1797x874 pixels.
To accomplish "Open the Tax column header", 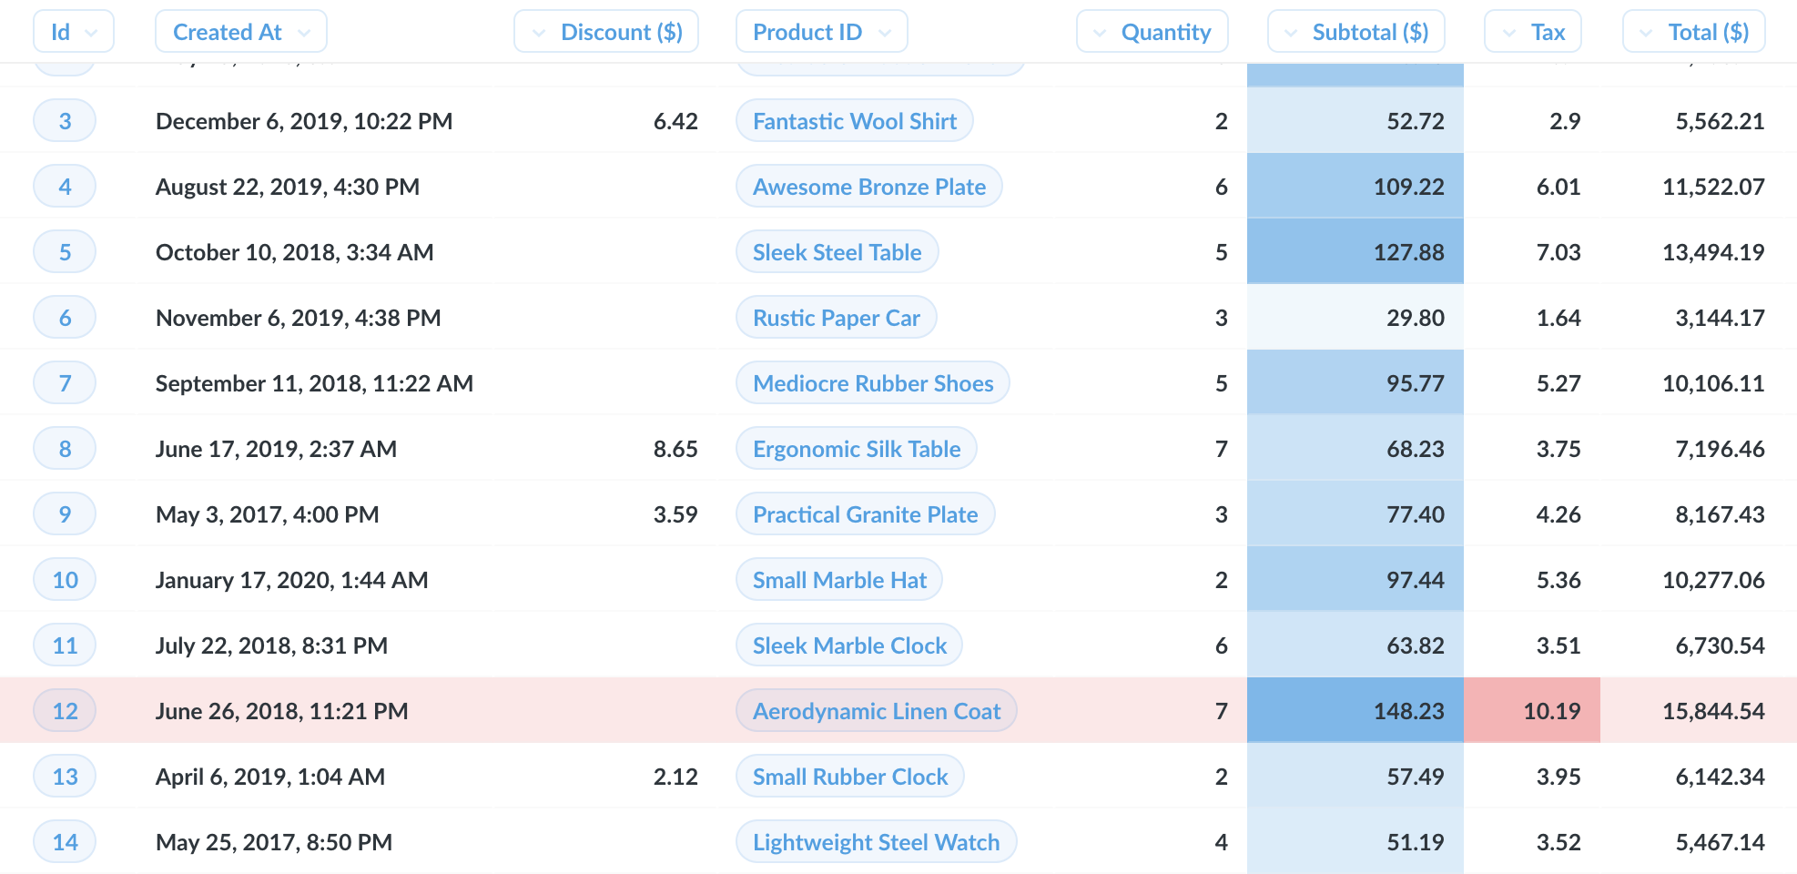I will (1533, 32).
